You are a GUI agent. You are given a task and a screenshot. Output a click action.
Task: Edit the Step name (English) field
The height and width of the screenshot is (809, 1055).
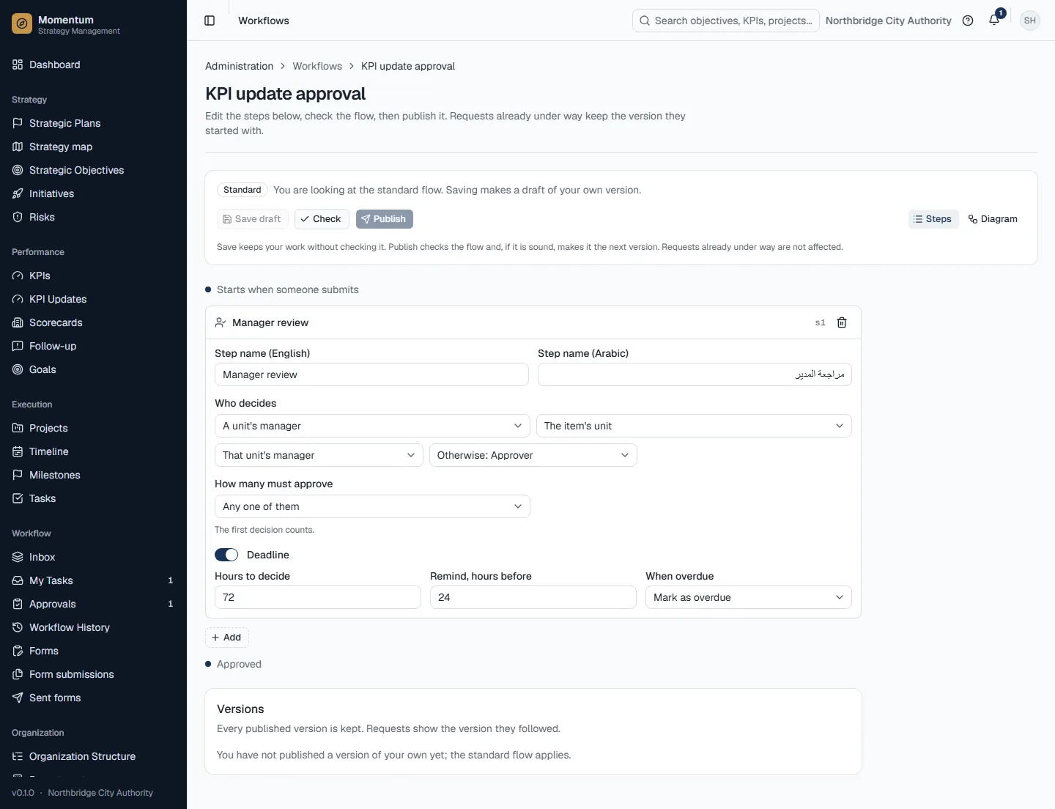point(372,374)
